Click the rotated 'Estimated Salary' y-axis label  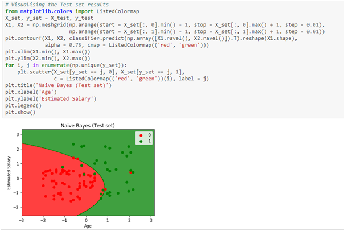[9, 173]
